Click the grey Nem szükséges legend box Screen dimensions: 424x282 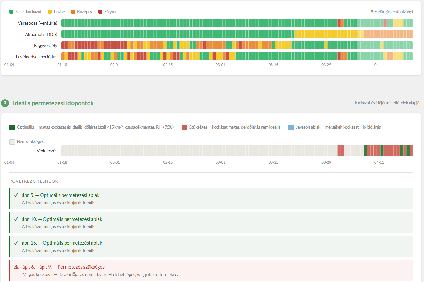[x=12, y=142]
